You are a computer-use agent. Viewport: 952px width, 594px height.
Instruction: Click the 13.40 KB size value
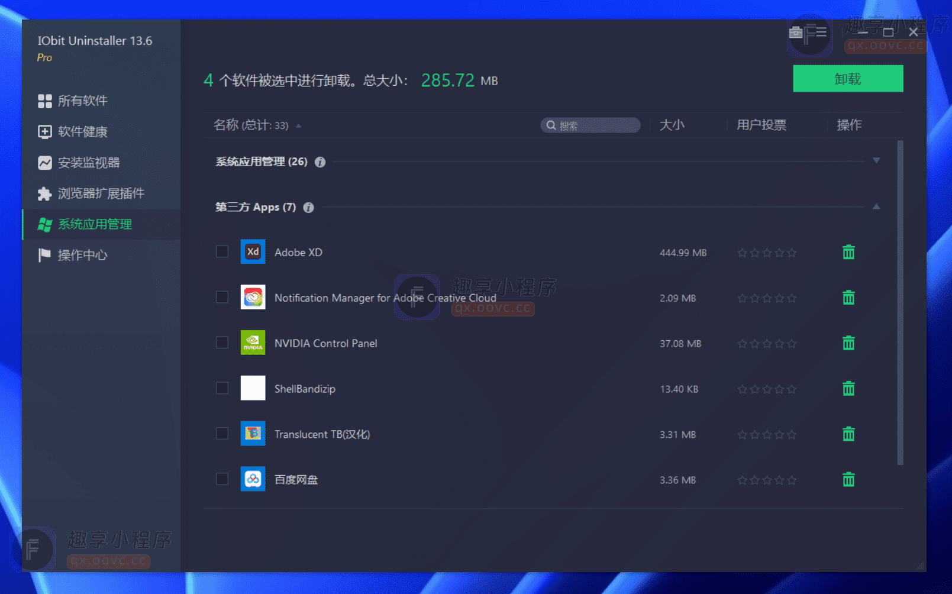(x=679, y=389)
